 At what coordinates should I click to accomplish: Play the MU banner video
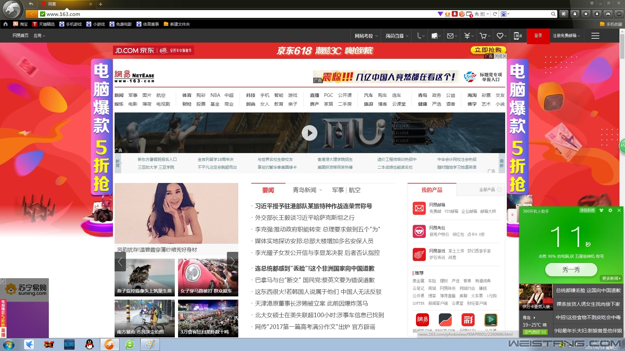click(x=309, y=133)
